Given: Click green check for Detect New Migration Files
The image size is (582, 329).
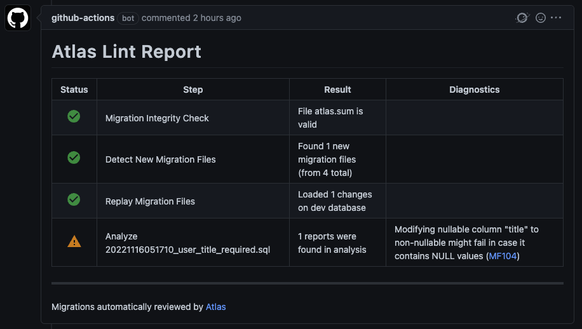Looking at the screenshot, I should 74,158.
